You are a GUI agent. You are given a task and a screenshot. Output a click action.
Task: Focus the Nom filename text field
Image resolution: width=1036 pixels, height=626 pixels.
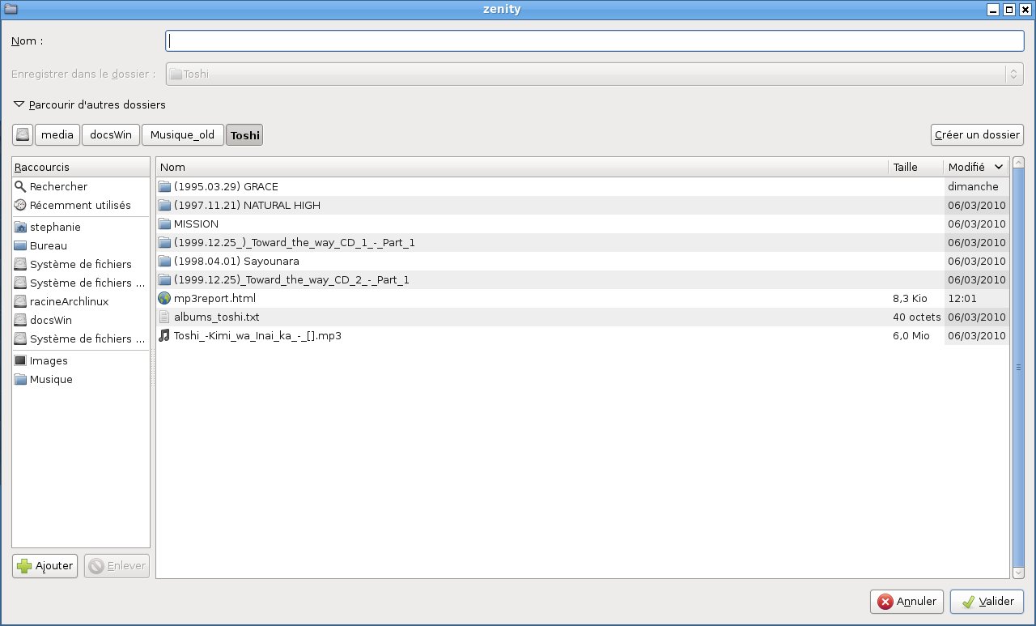click(x=594, y=41)
